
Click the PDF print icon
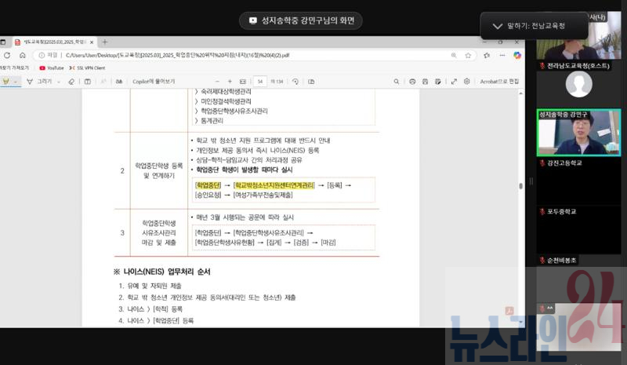click(x=412, y=81)
